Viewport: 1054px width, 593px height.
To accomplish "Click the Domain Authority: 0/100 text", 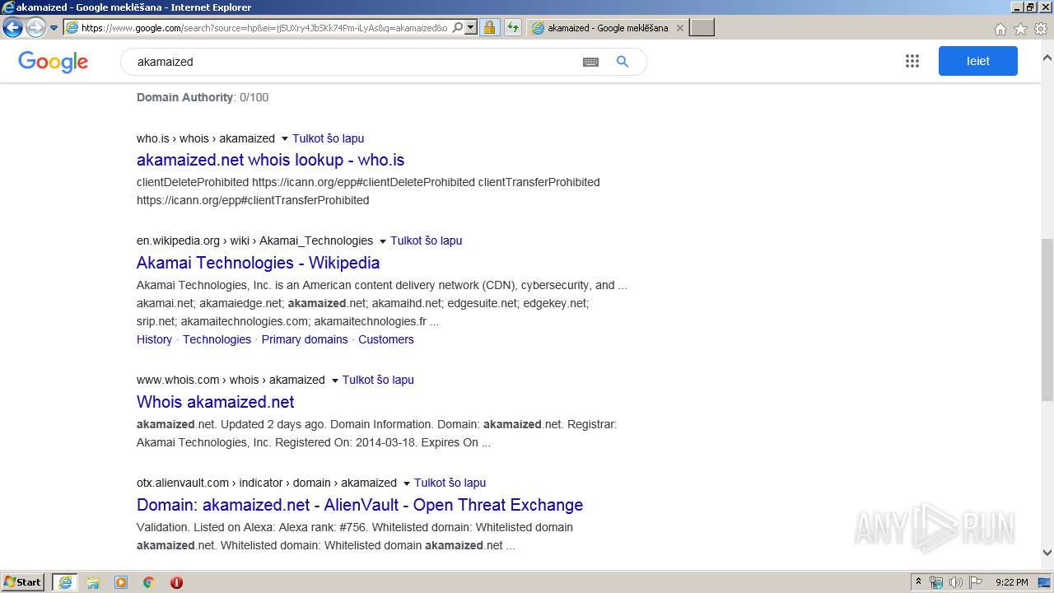I will 203,97.
